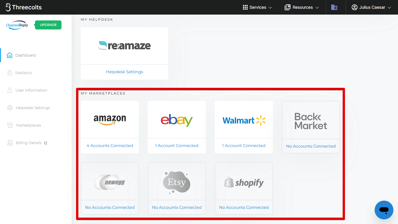
Task: Open 1 Account Connected under eBay
Action: (x=177, y=146)
